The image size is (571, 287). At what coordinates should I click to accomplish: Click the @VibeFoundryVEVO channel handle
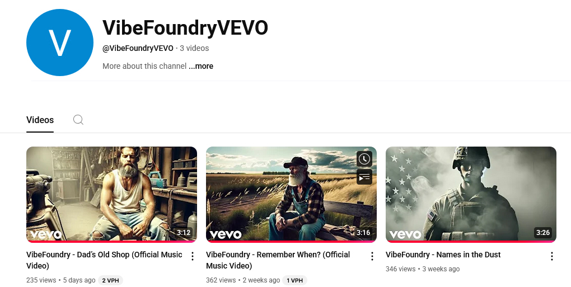(x=138, y=48)
